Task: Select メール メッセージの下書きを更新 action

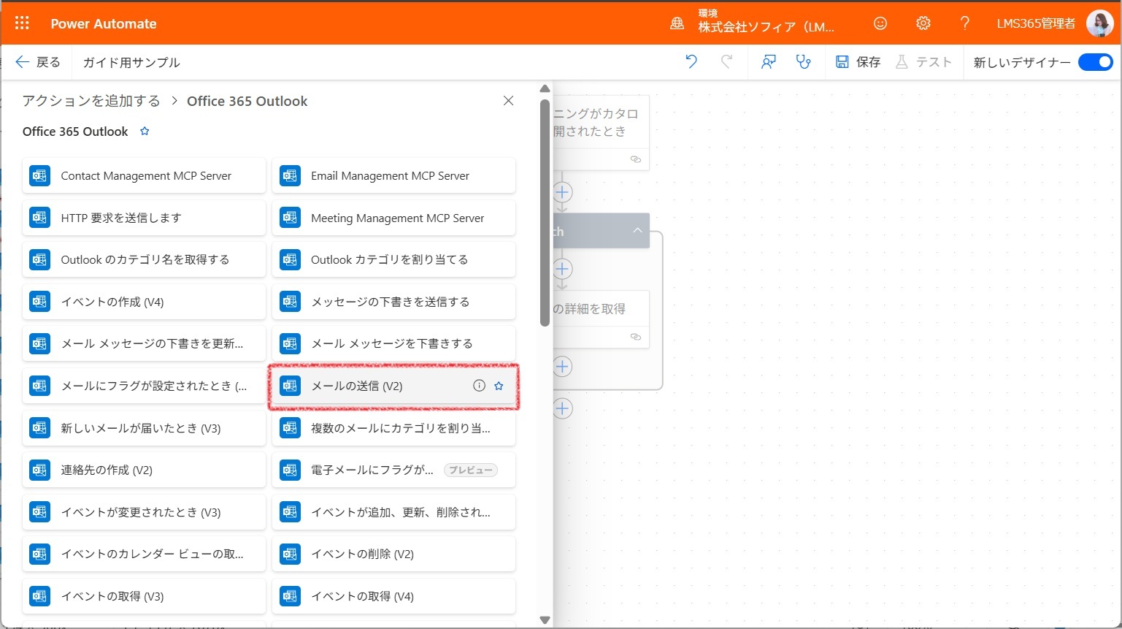Action: [144, 343]
